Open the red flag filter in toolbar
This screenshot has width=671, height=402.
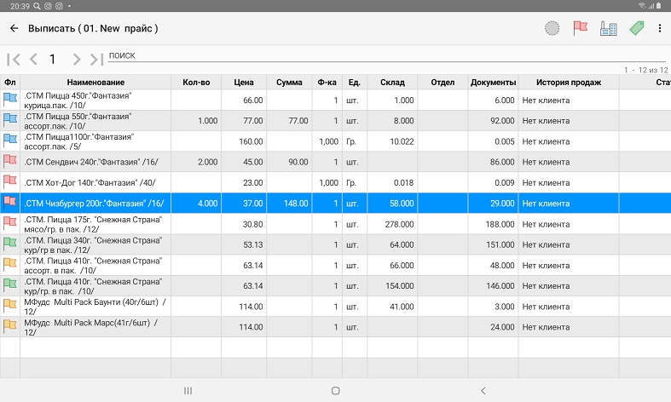point(581,28)
